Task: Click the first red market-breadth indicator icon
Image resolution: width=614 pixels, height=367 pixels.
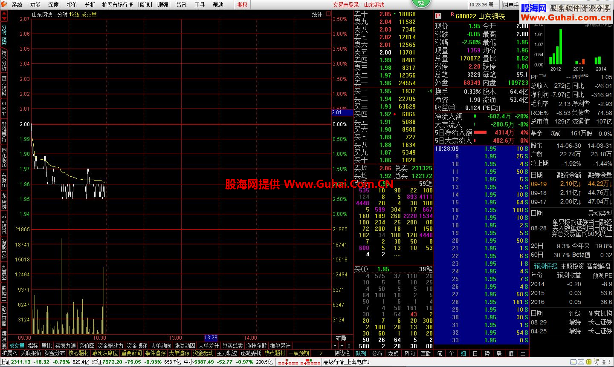Action: (288, 362)
